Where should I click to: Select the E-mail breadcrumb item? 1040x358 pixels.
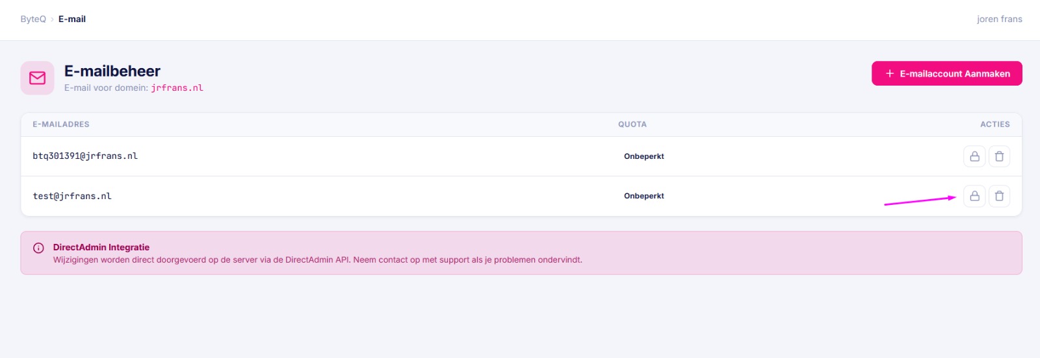72,19
